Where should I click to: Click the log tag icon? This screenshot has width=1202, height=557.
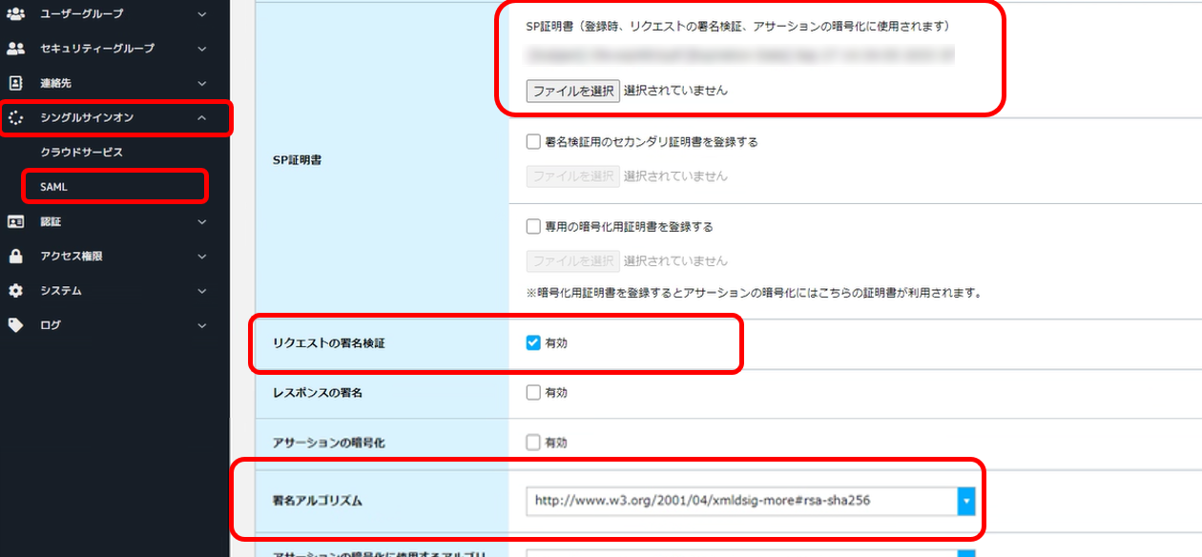[x=15, y=325]
